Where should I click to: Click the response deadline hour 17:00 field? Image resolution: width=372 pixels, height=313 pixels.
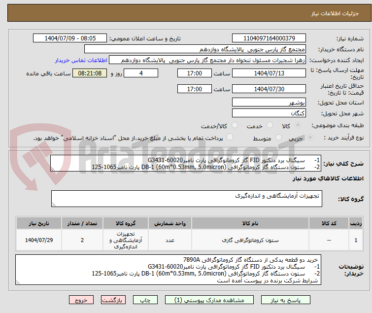[x=195, y=73]
